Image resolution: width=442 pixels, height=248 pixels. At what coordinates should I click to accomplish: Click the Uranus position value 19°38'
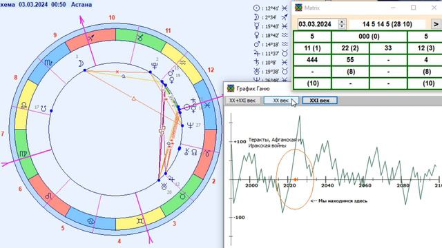pos(271,72)
